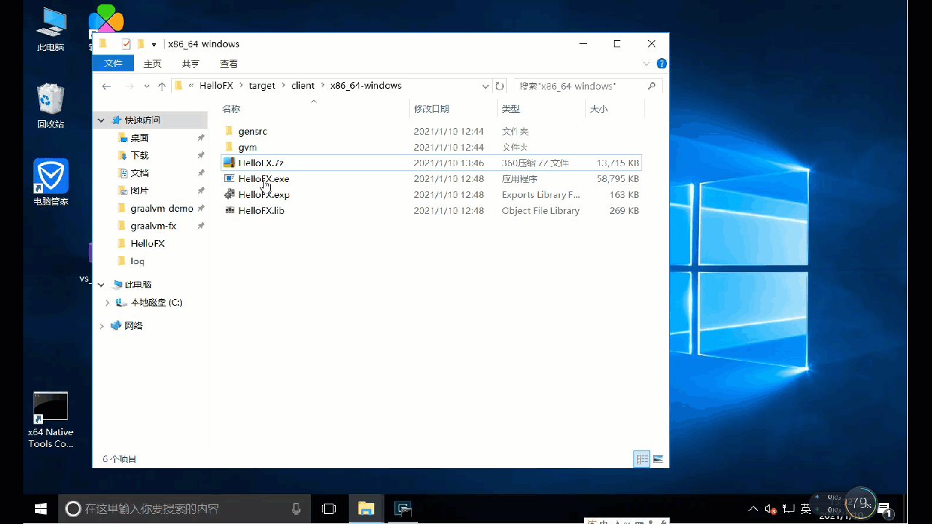932x524 pixels.
Task: Open the Recycle Bin desktop icon
Action: 50,106
